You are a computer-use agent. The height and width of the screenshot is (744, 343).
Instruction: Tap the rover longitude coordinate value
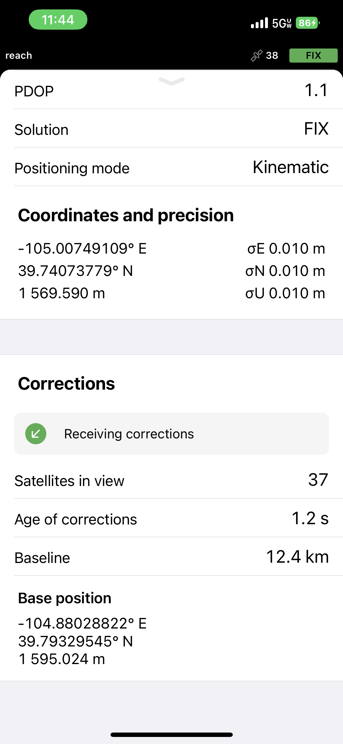click(x=82, y=249)
